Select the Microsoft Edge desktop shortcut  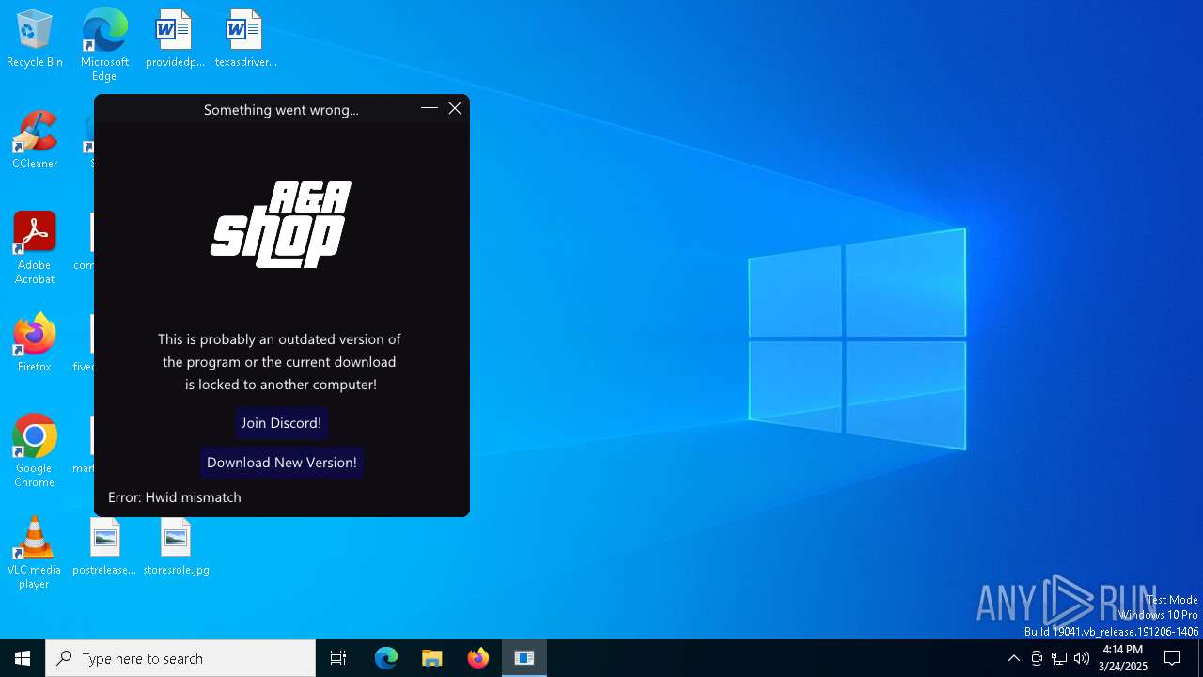(x=104, y=45)
